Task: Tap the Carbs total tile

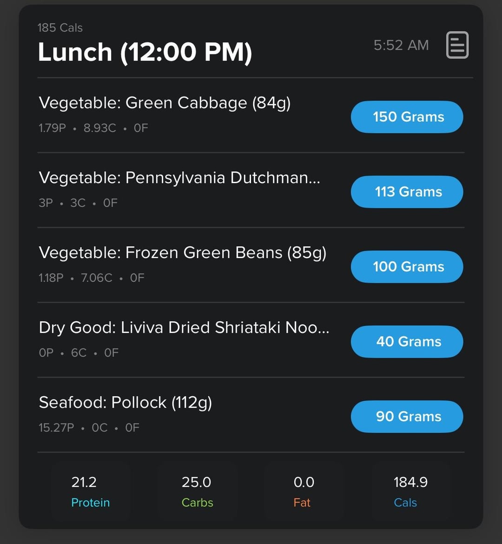Action: click(197, 491)
